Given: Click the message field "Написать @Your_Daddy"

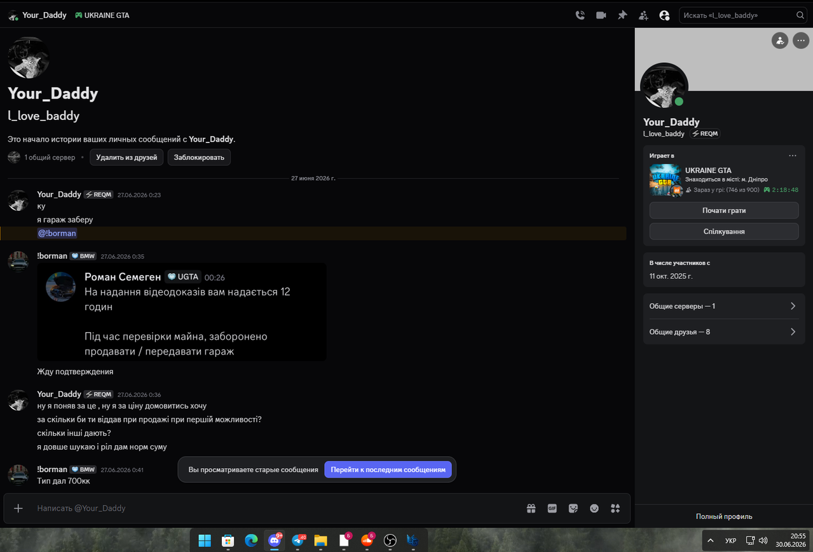Looking at the screenshot, I should coord(273,508).
